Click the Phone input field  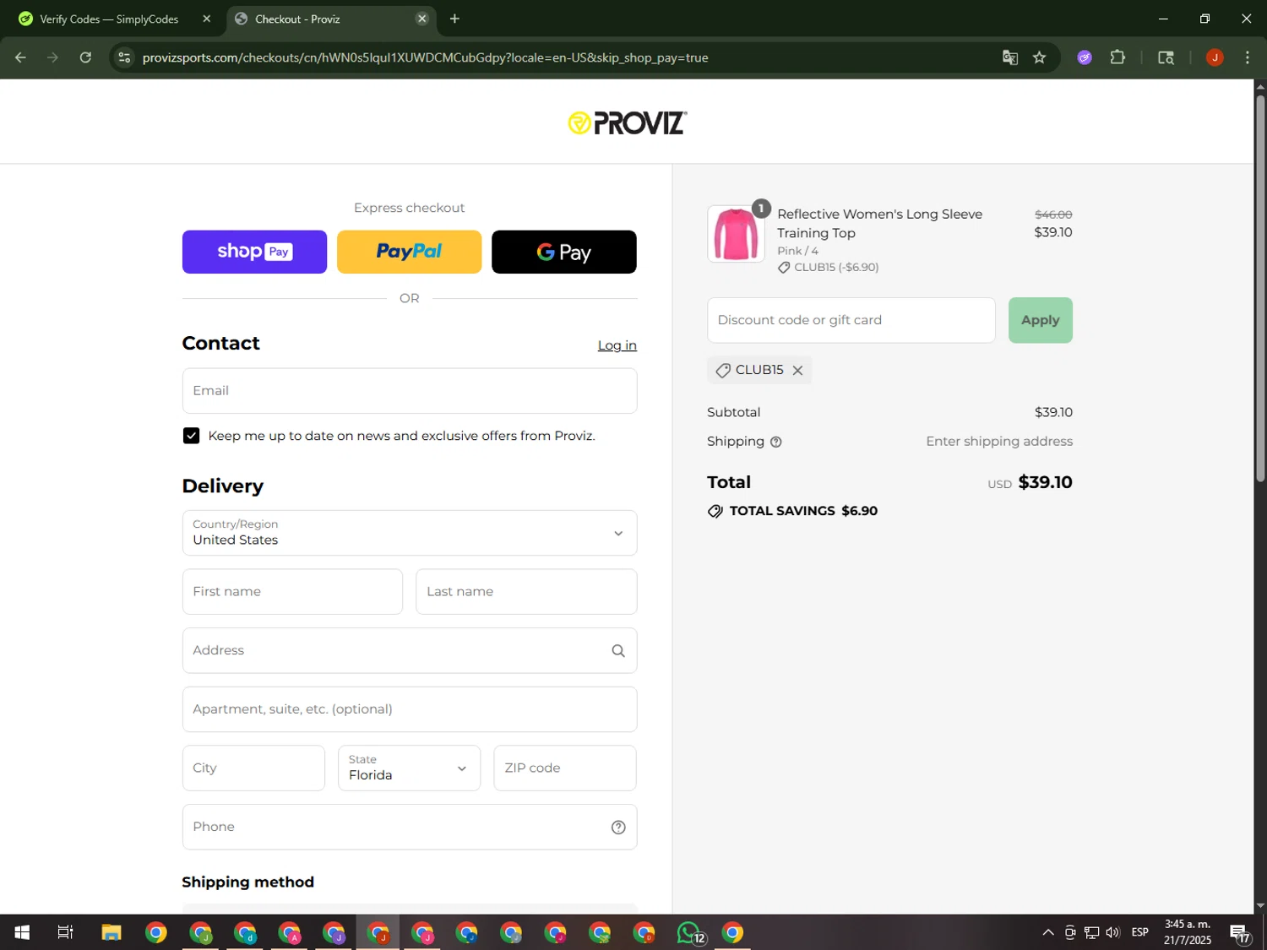(410, 828)
